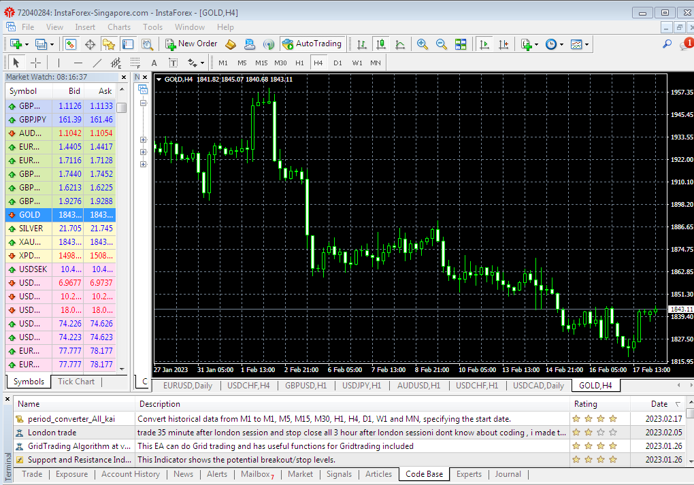
Task: Open the Strategy Tester icon
Action: [x=147, y=44]
